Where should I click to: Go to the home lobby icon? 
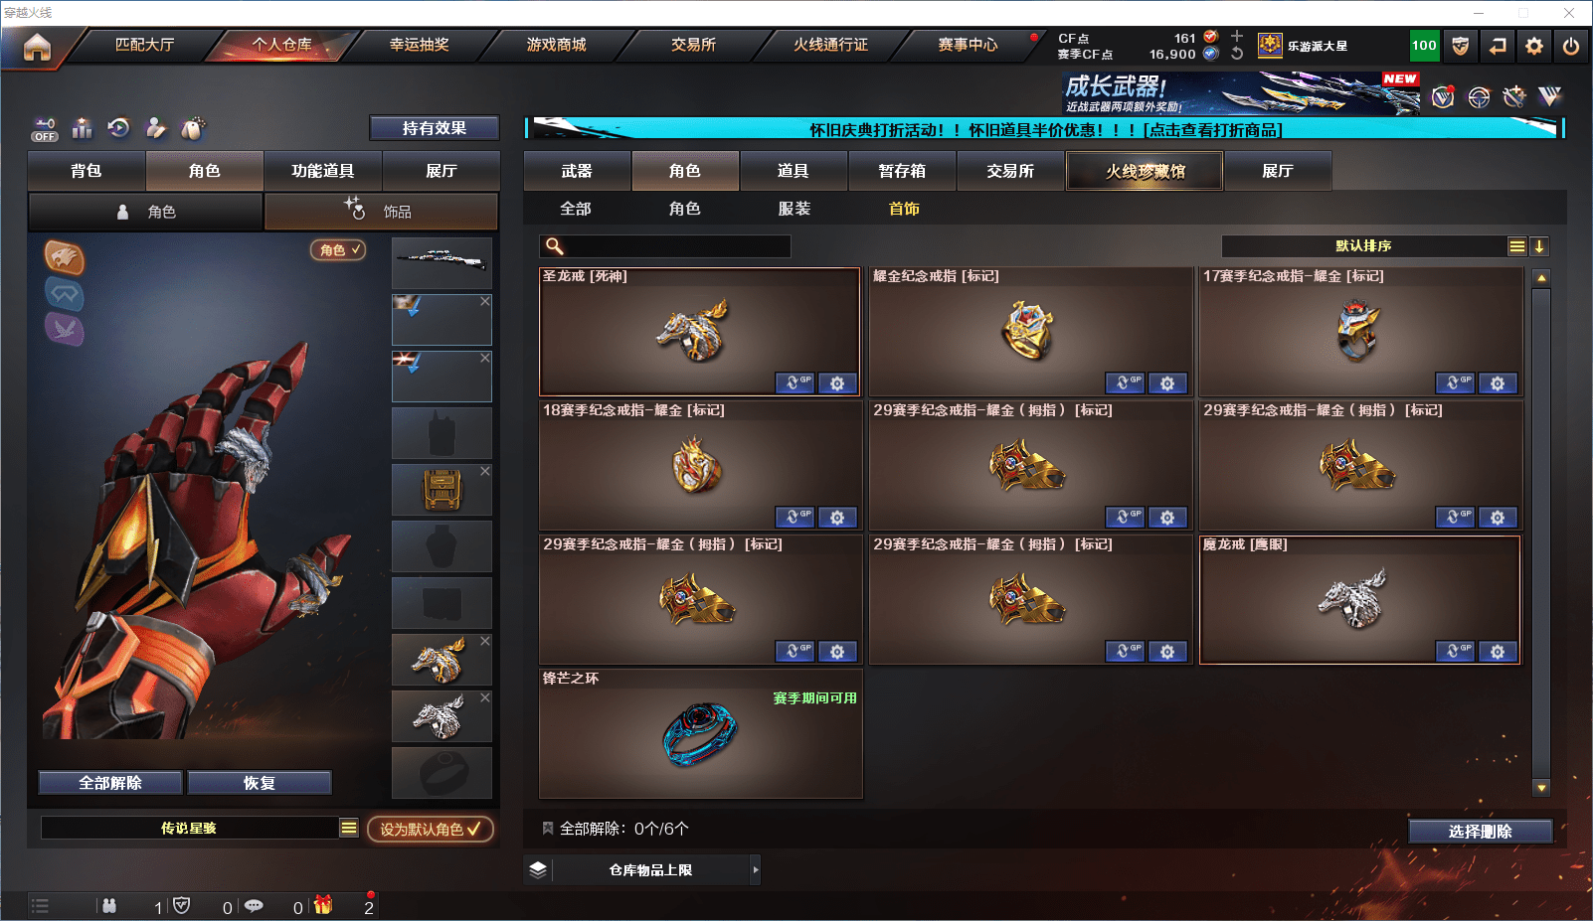point(37,47)
